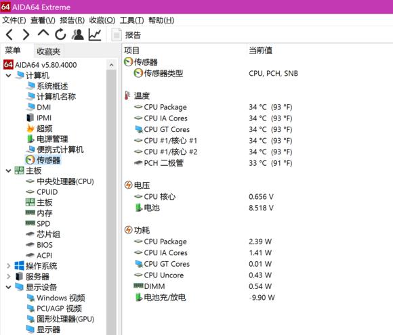Screen dimensions: 393x335
Task: Open the 工具(T) menu
Action: tap(132, 20)
